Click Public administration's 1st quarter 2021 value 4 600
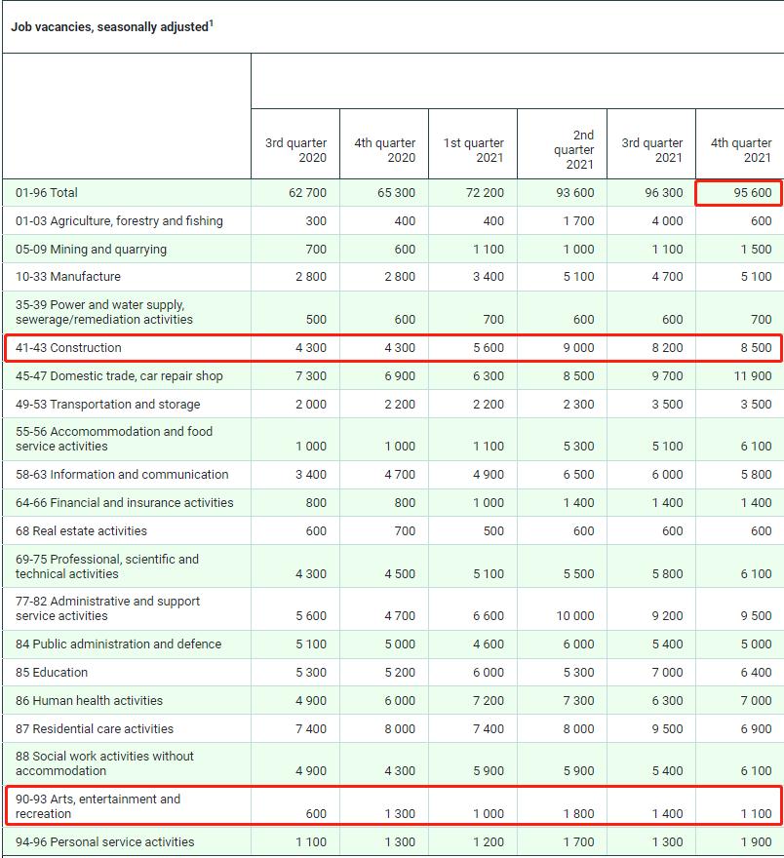Image resolution: width=784 pixels, height=858 pixels. [x=489, y=644]
